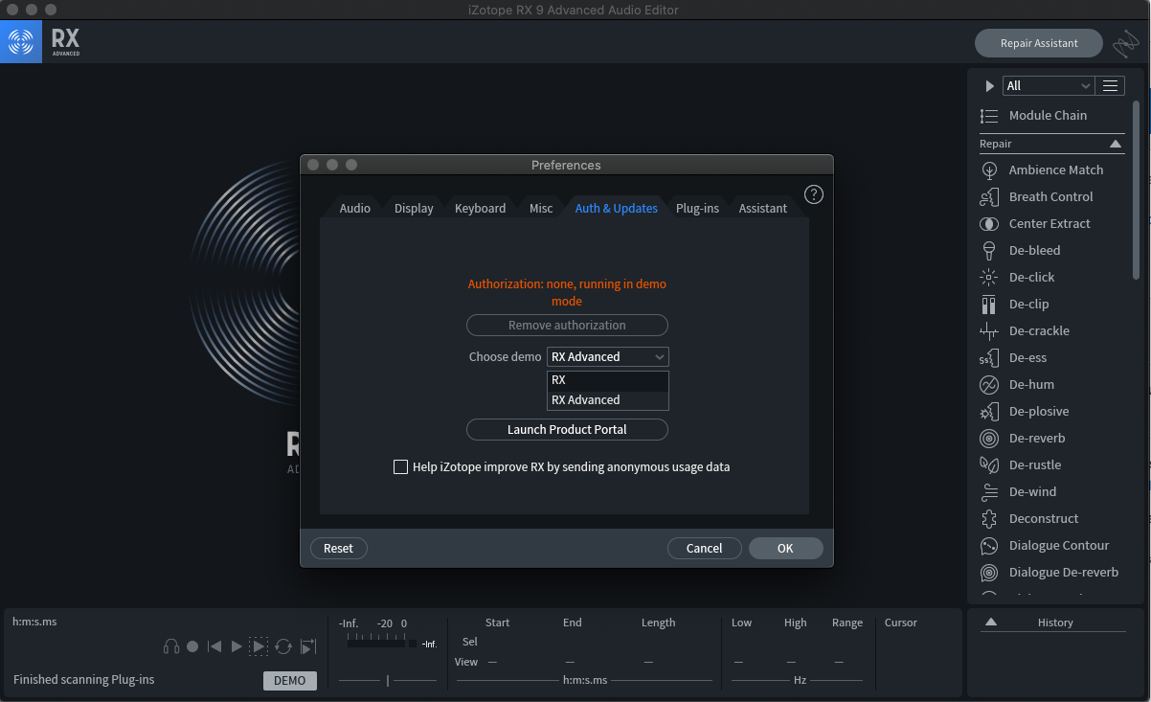Image resolution: width=1151 pixels, height=702 pixels.
Task: Open the Dialogue Contour module
Action: point(1059,545)
